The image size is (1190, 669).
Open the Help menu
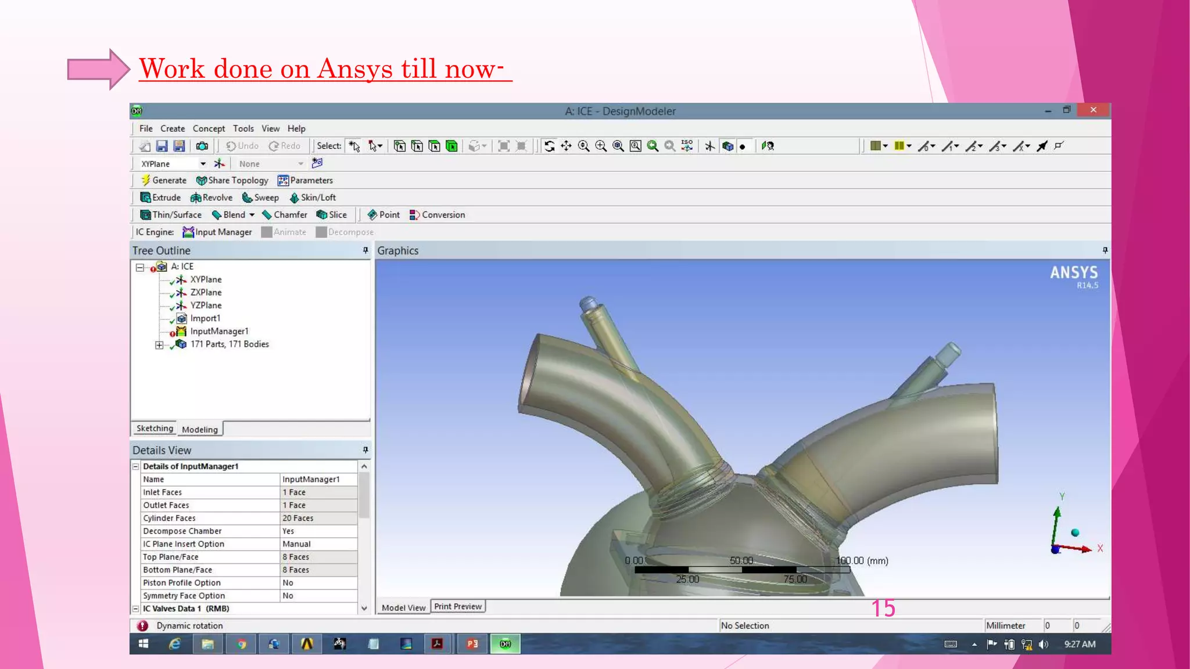[x=296, y=129]
